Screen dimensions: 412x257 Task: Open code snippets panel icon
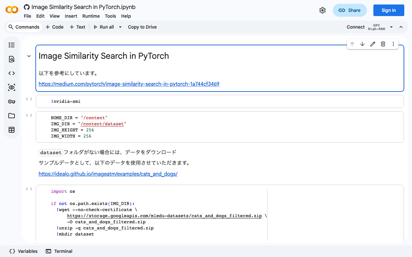[x=12, y=73]
